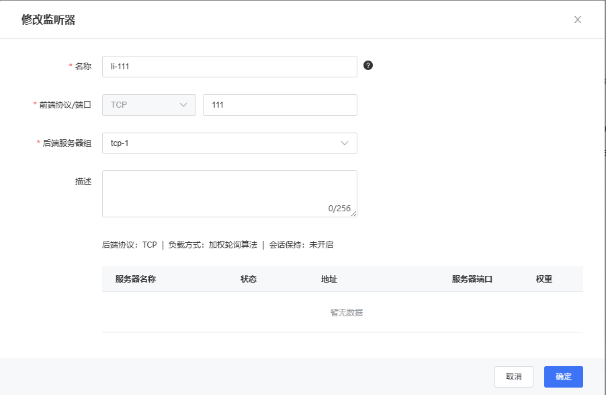Screen dimensions: 606x395
Task: Select the 地址 column header
Action: [x=329, y=279]
